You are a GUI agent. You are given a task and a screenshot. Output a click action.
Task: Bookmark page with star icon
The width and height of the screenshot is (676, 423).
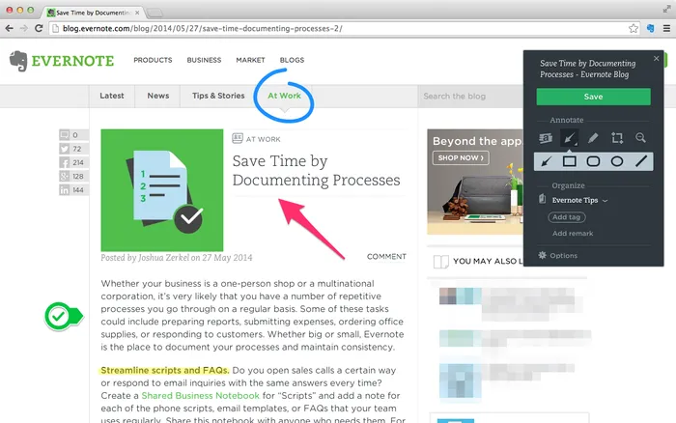633,28
